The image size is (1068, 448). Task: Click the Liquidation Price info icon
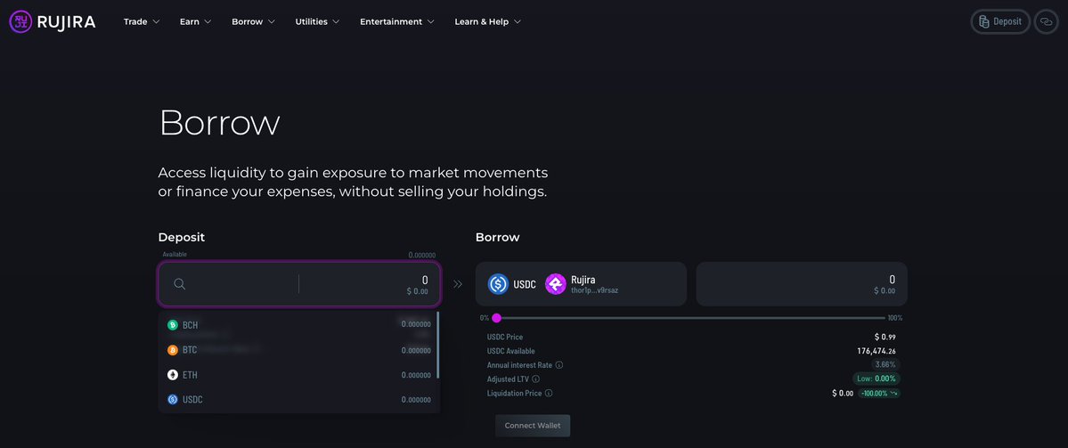point(549,394)
